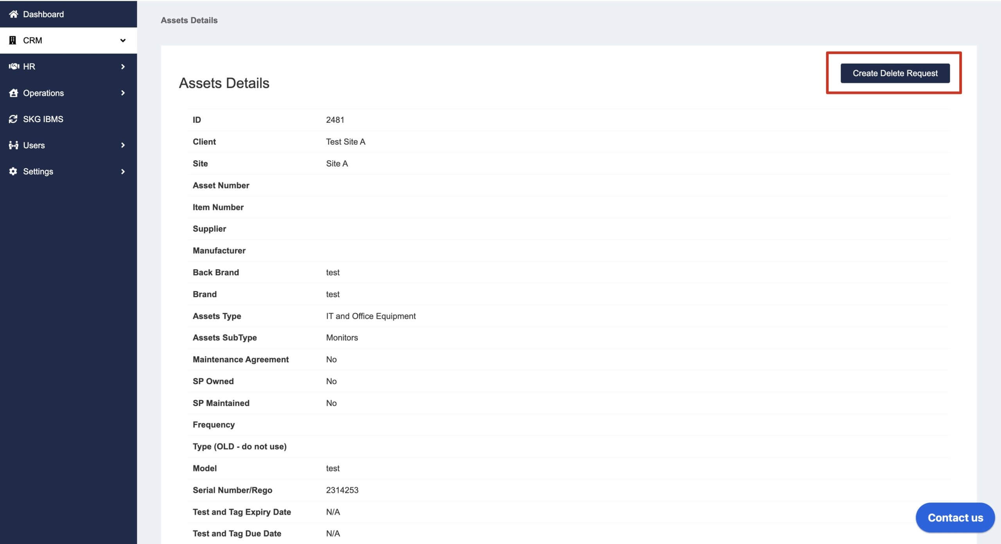Click the Assets SubType label
This screenshot has width=1001, height=544.
coord(225,338)
